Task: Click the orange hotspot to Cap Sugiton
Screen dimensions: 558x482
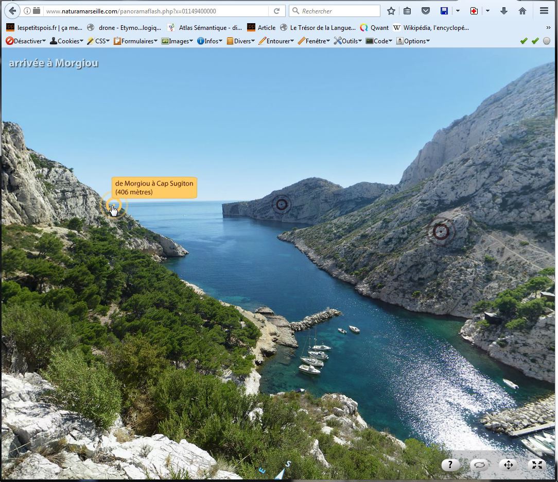Action: [x=112, y=205]
